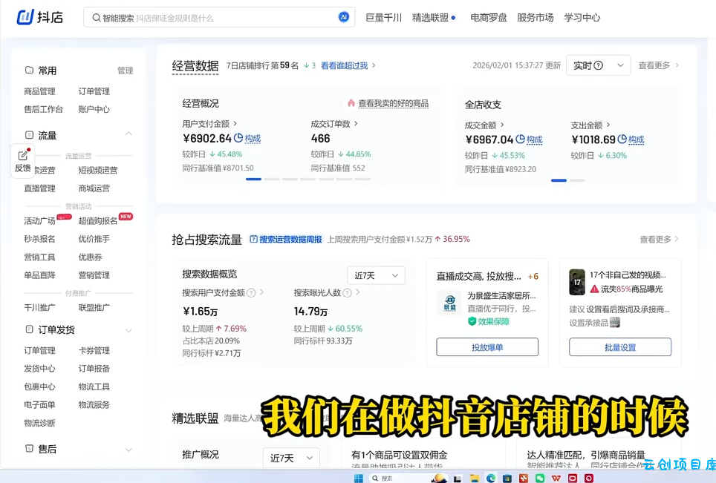Click the AI icon in search bar

coord(343,17)
